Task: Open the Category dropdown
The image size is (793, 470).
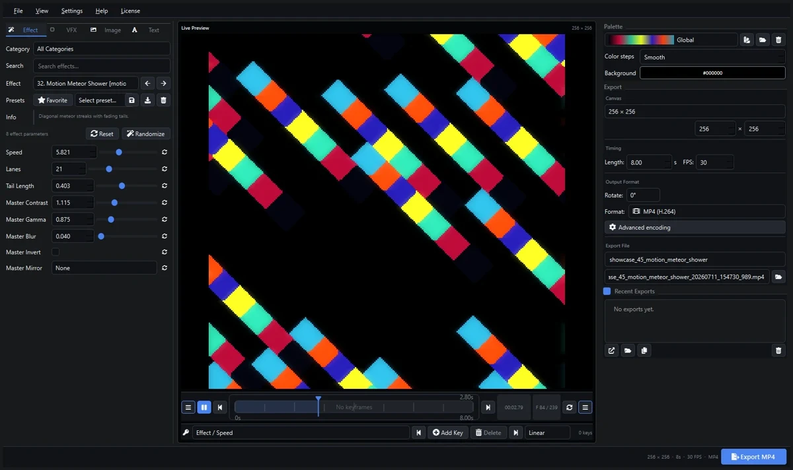Action: click(102, 49)
